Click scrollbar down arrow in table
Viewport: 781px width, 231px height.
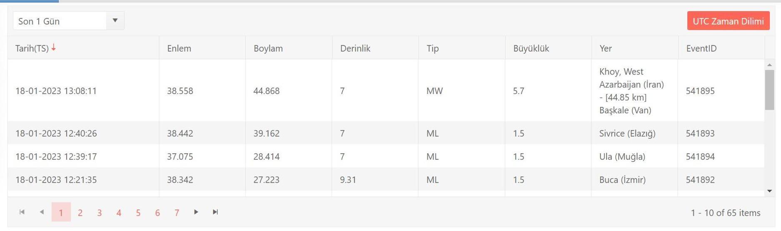pos(769,191)
